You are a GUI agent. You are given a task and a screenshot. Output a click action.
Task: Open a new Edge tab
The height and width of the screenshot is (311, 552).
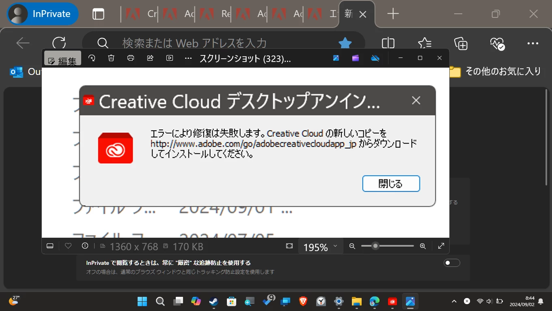[x=393, y=14]
